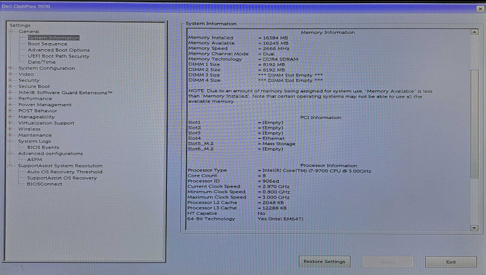Screen dimensions: 486x275
Task: Collapse SupportAssist System Resolution node
Action: coord(10,166)
